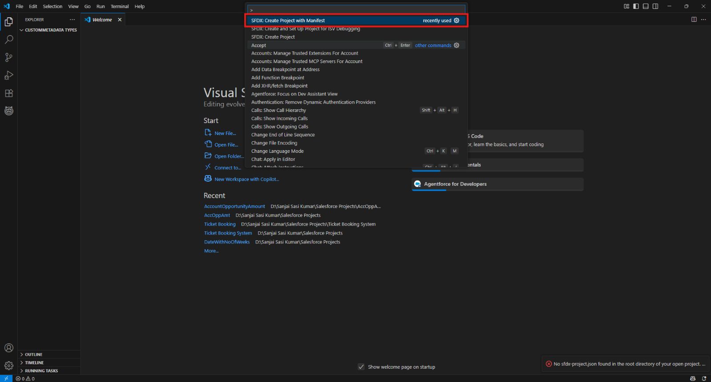Open the Extensions view
This screenshot has width=711, height=382.
[8, 93]
